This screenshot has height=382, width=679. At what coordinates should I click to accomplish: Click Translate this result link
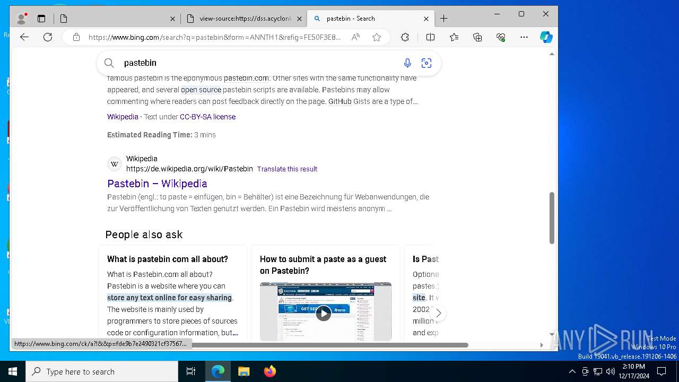287,169
